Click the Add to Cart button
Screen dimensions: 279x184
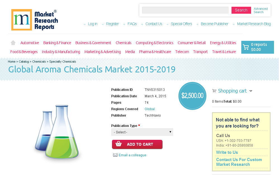pos(137,144)
